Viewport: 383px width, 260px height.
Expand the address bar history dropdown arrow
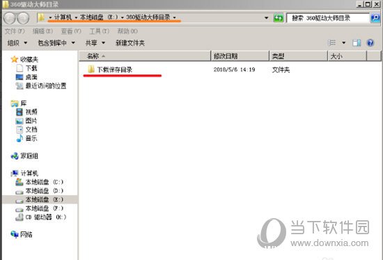coord(266,18)
